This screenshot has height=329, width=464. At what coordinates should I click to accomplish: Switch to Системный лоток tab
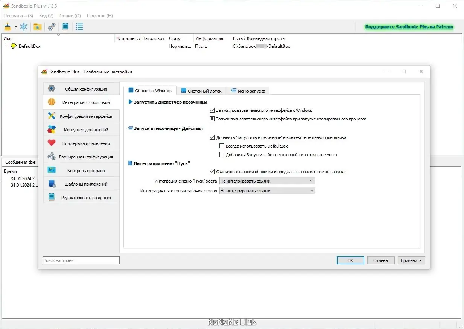(x=201, y=91)
